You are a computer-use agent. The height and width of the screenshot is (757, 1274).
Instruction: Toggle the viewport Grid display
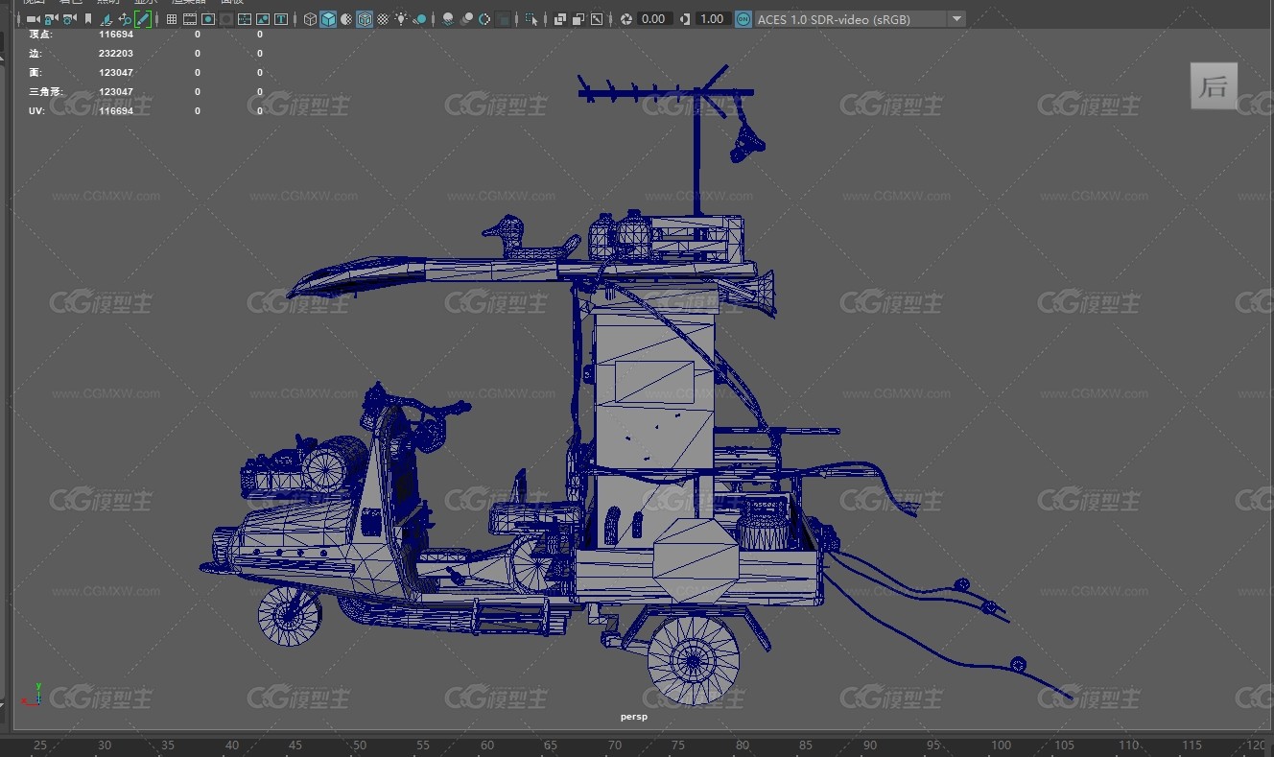(x=172, y=19)
